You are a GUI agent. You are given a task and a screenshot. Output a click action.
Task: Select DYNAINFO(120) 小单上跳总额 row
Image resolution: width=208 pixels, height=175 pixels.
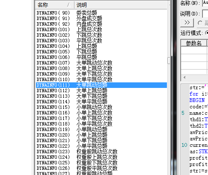[x=101, y=135]
